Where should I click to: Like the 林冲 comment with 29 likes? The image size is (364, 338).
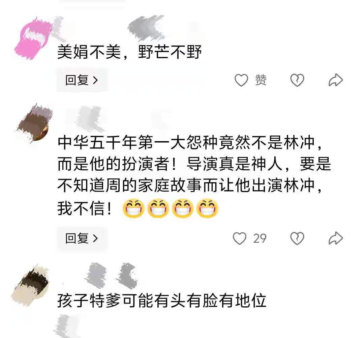click(x=239, y=238)
